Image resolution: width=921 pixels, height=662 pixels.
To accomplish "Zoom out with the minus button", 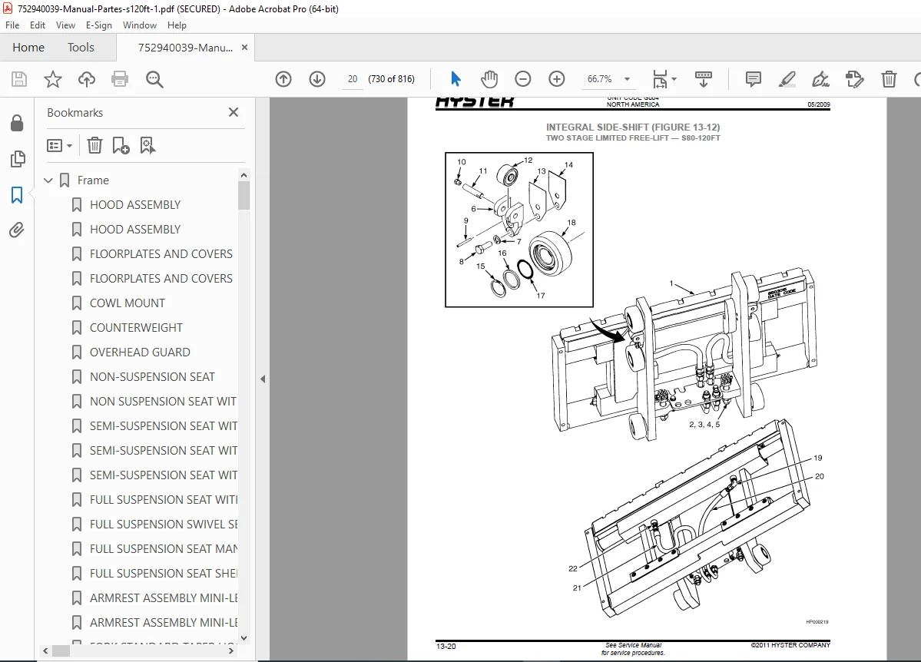I will 523,78.
